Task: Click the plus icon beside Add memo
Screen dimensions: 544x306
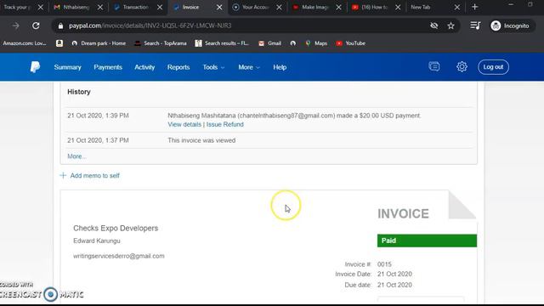Action: (x=63, y=176)
